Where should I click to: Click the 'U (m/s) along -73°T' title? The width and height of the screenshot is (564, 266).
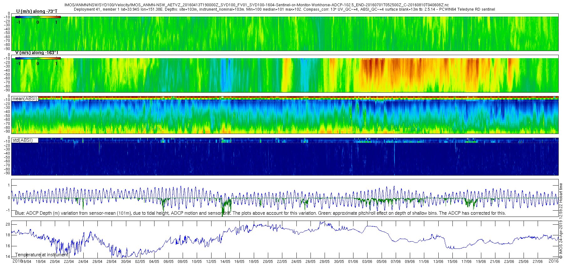pyautogui.click(x=37, y=11)
